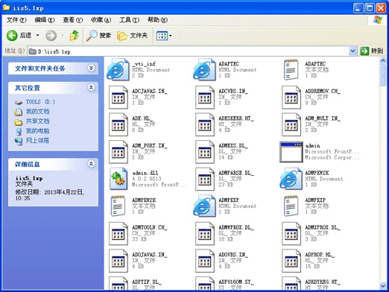
Task: Open the 查看(V) menu
Action: pos(73,20)
